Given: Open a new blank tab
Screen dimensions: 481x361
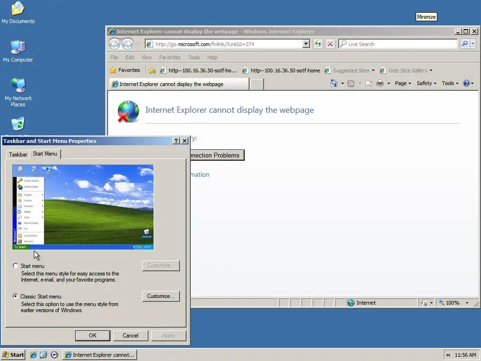Looking at the screenshot, I should click(257, 84).
